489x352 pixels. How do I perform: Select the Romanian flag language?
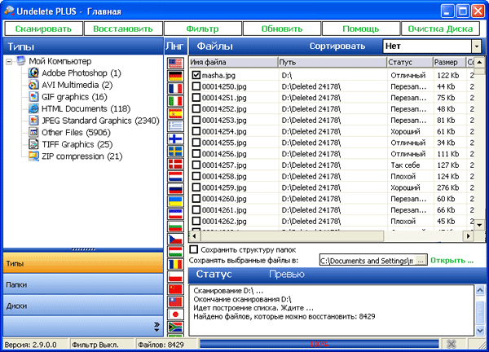(x=175, y=264)
